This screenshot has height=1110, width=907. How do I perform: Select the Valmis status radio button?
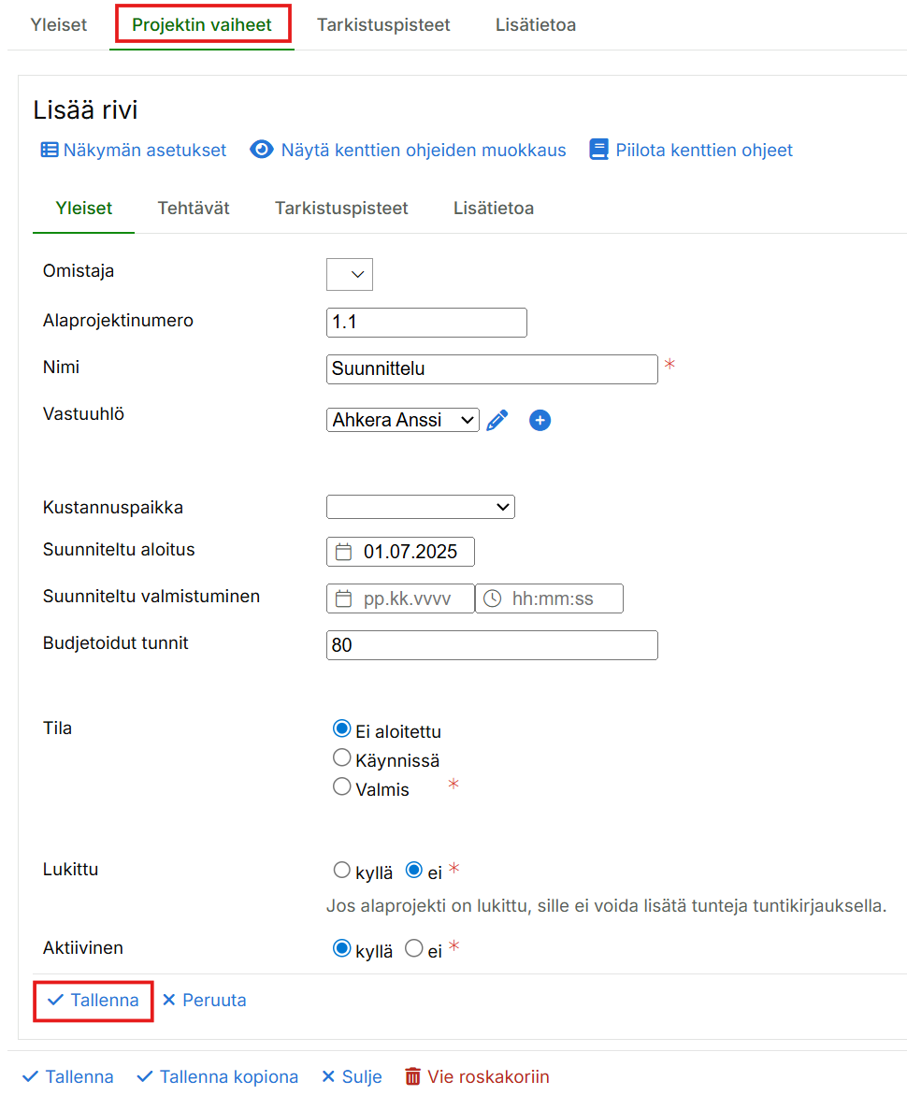pyautogui.click(x=342, y=787)
